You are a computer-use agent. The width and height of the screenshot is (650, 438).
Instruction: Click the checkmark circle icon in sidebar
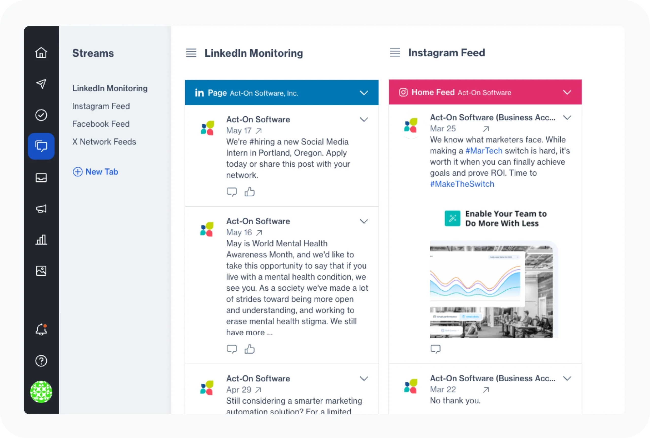tap(41, 115)
